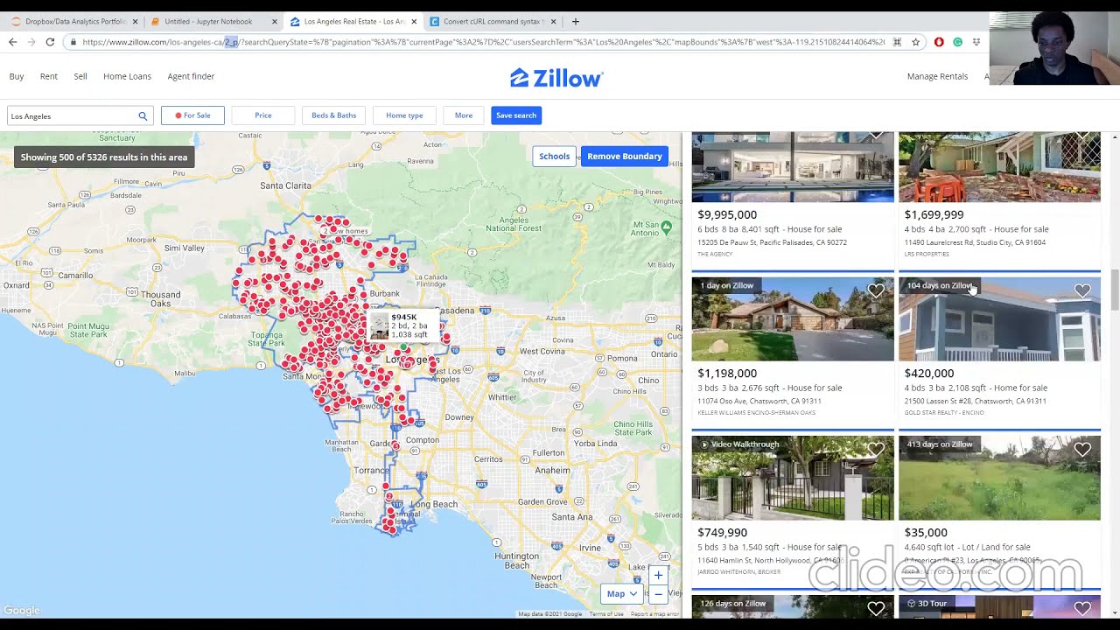Viewport: 1120px width, 630px height.
Task: Click address 11074 Oso Ave, Chatsworth
Action: (x=759, y=402)
